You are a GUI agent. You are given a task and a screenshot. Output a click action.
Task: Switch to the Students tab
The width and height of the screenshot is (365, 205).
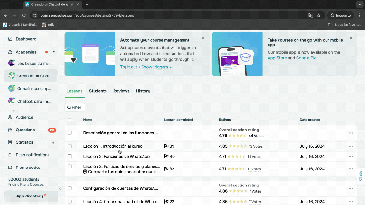point(98,91)
